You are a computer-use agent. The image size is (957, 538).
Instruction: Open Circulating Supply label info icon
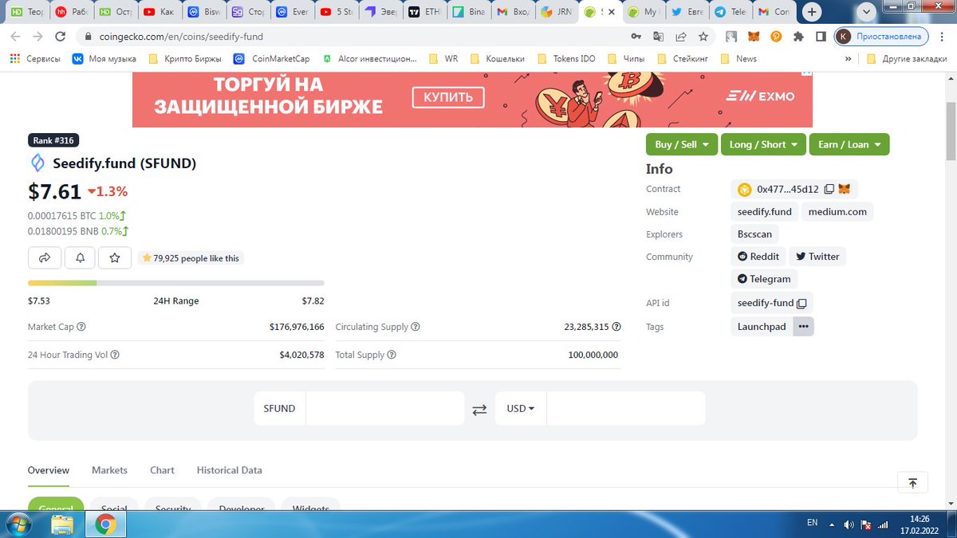[415, 327]
